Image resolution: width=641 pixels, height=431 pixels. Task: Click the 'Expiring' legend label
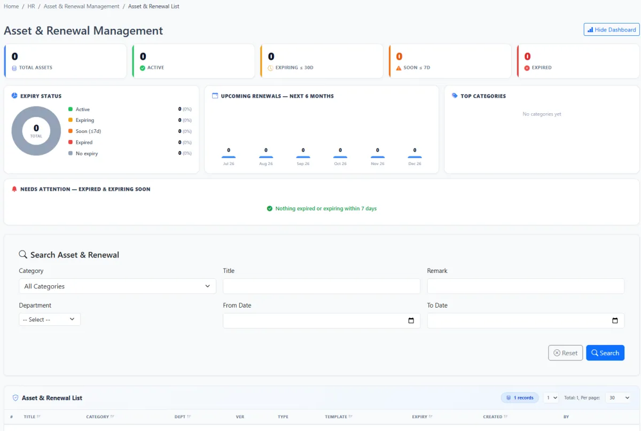[85, 120]
